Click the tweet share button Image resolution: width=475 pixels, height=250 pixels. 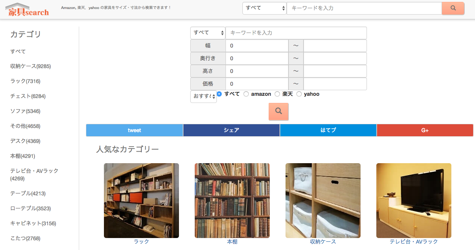coord(134,130)
